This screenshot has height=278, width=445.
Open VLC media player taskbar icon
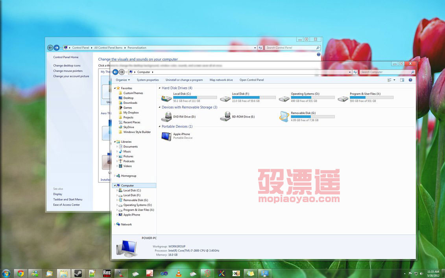[179, 273]
